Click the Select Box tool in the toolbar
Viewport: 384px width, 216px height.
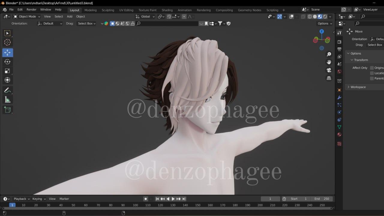point(7,33)
